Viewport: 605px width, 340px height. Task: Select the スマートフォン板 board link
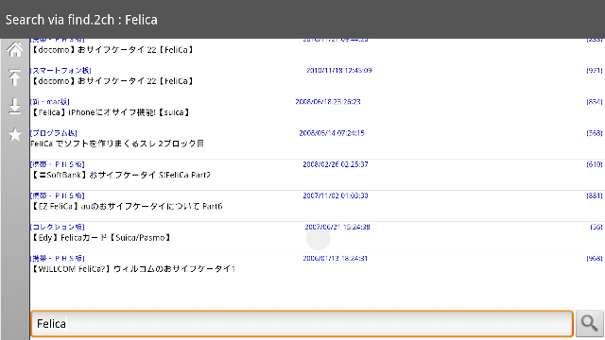(x=60, y=71)
